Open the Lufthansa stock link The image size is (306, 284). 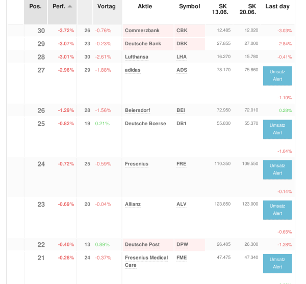tap(137, 57)
